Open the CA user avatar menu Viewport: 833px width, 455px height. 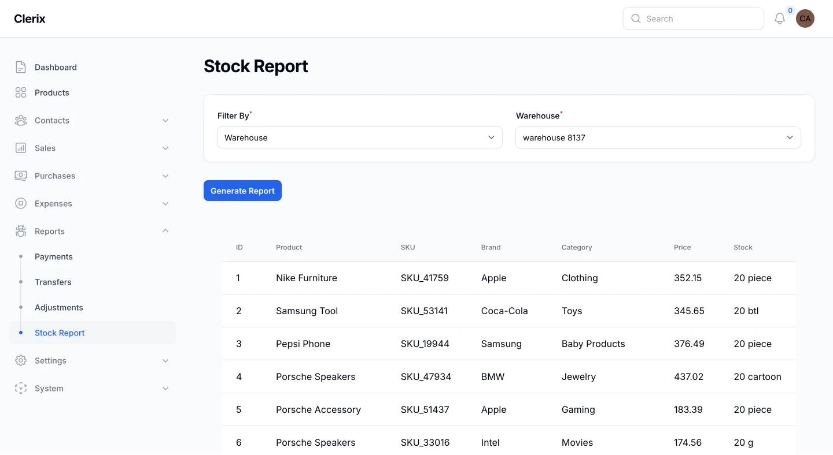tap(805, 18)
